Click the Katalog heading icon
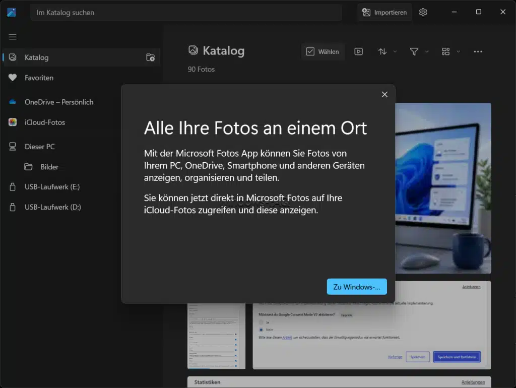The image size is (516, 388). point(193,50)
